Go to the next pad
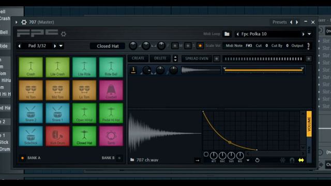The width and height of the screenshot is (331, 186). click(55, 46)
